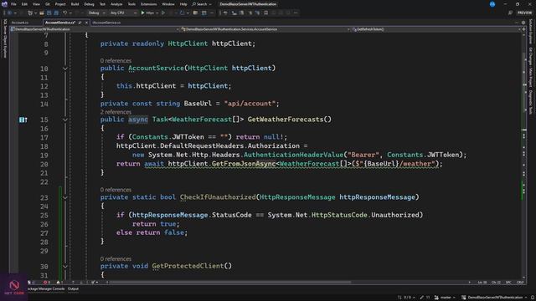Click the editor split window icon

pos(523,29)
